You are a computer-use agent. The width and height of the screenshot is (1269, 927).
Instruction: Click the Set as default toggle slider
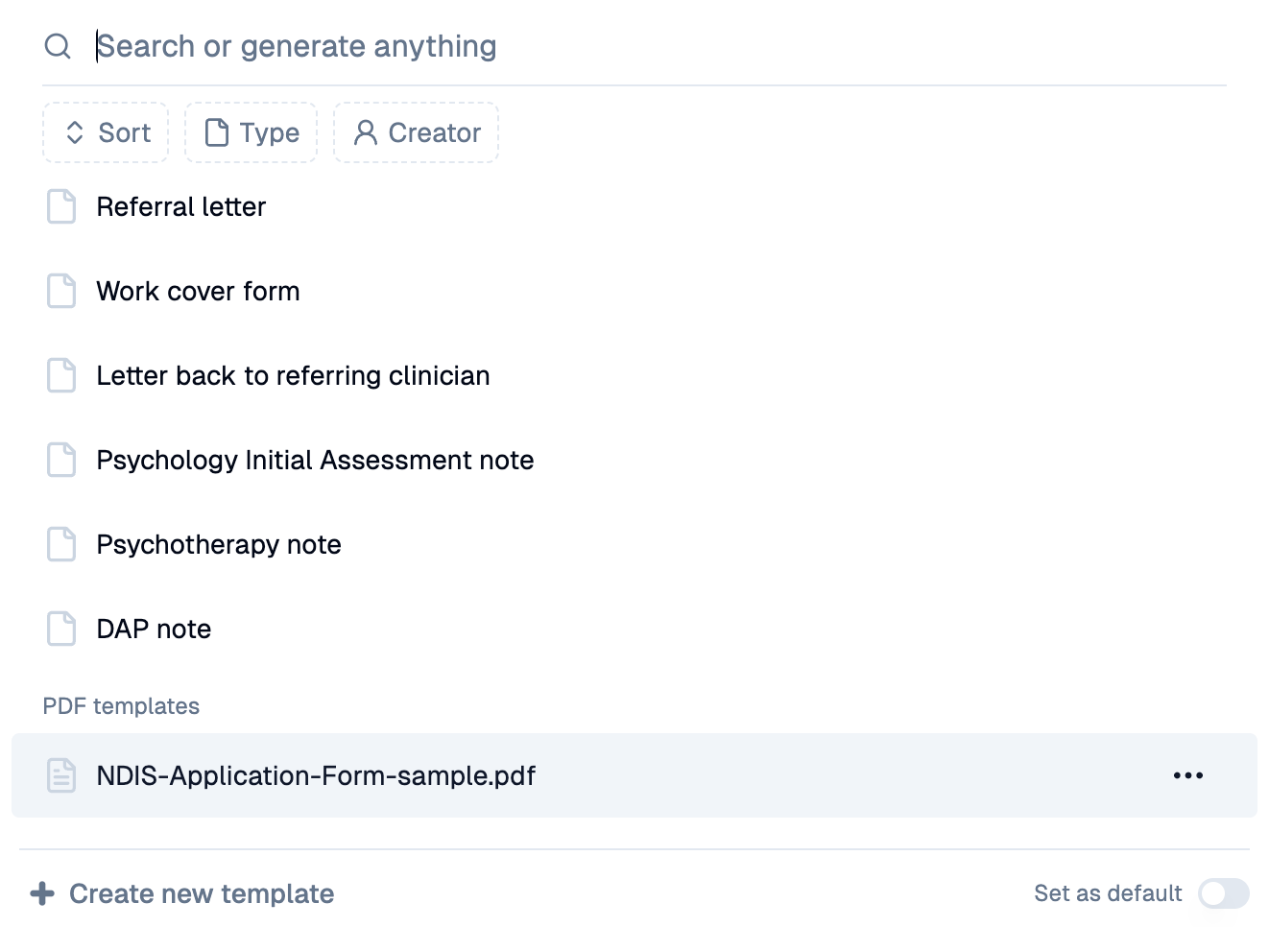(1223, 892)
